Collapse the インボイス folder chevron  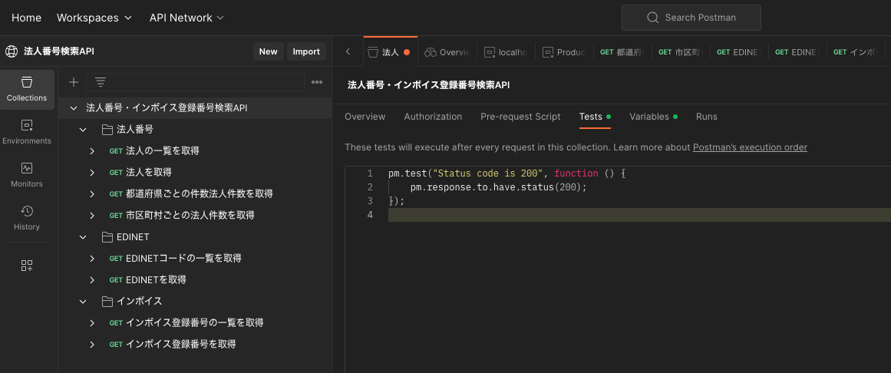tap(83, 302)
